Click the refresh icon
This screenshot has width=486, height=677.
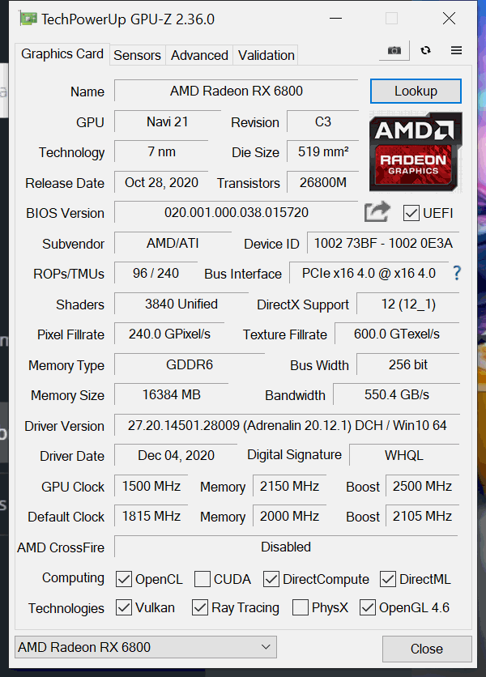point(425,50)
